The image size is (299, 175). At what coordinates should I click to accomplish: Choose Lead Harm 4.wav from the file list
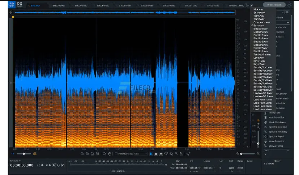click(263, 109)
